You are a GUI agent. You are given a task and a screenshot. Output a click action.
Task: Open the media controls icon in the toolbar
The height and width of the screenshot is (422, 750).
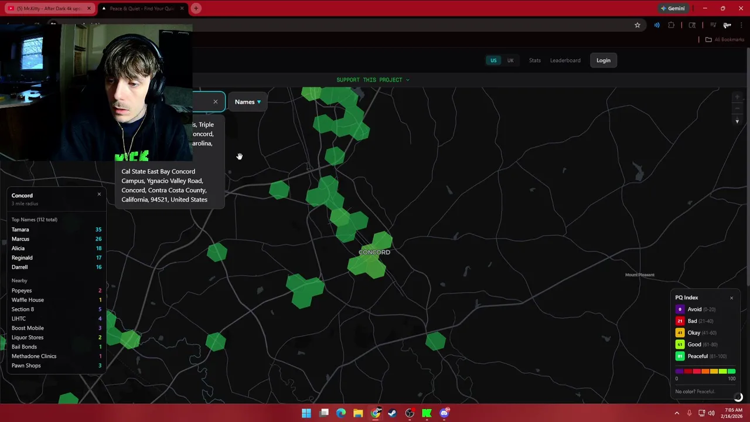(x=713, y=25)
